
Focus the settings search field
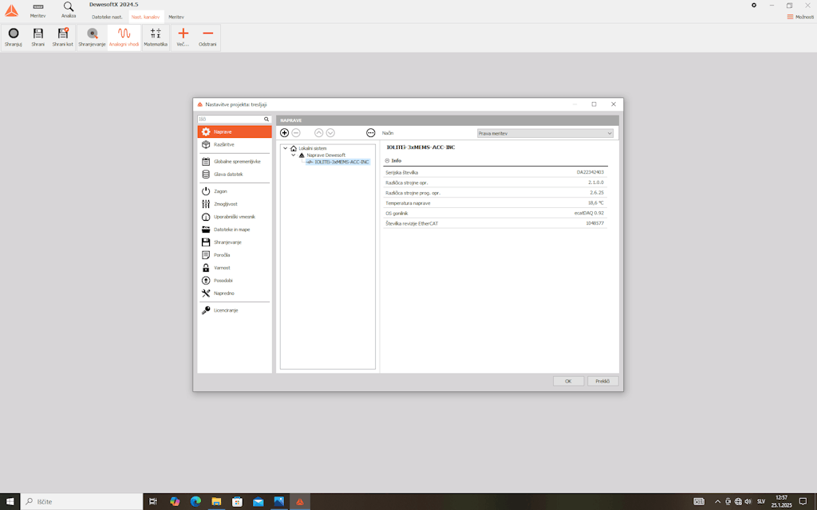(x=231, y=120)
